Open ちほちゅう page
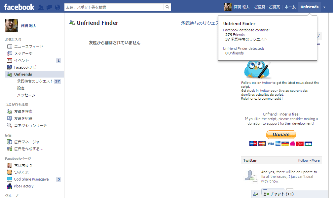Image resolution: width=333 pixels, height=198 pixels. (23, 165)
